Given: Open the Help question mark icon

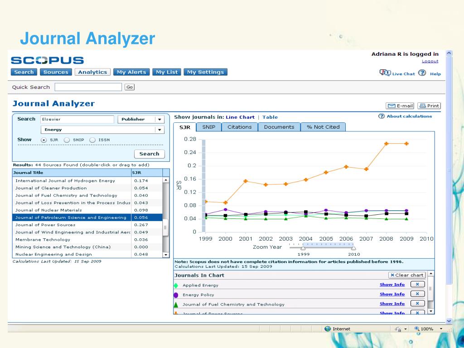Looking at the screenshot, I should (422, 73).
